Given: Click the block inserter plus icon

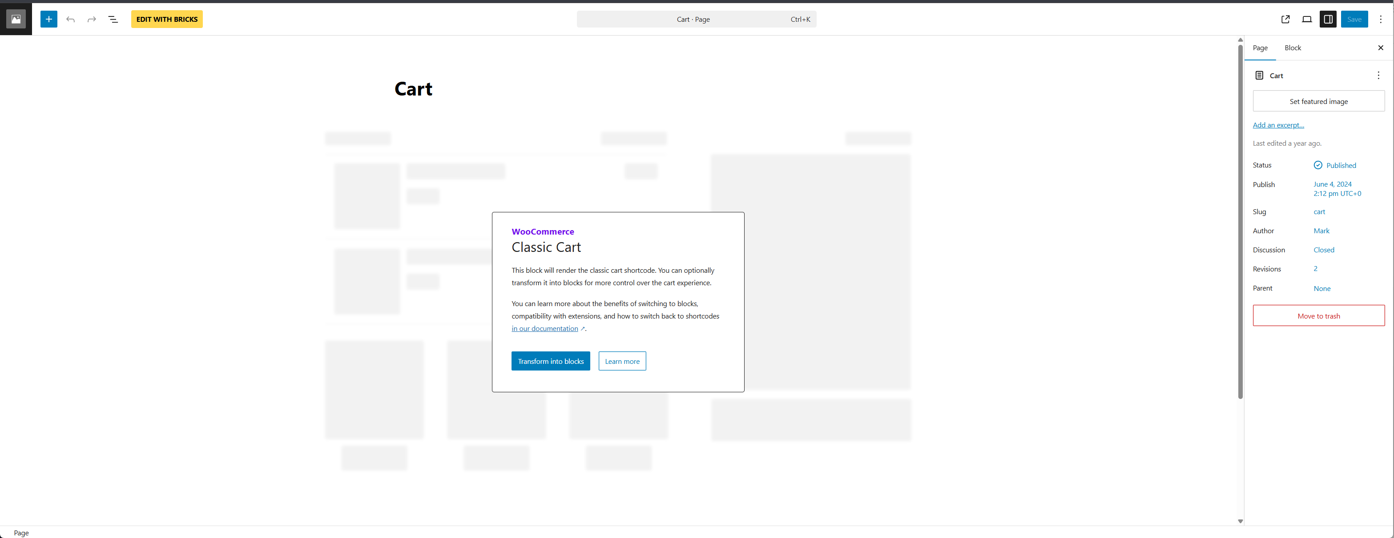Looking at the screenshot, I should [x=48, y=20].
